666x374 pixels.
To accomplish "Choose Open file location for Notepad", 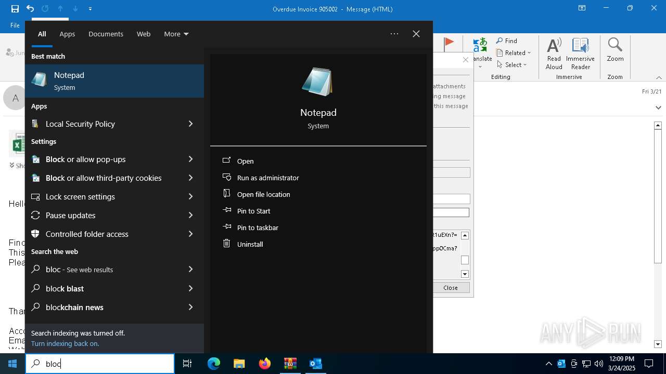I will coord(263,194).
